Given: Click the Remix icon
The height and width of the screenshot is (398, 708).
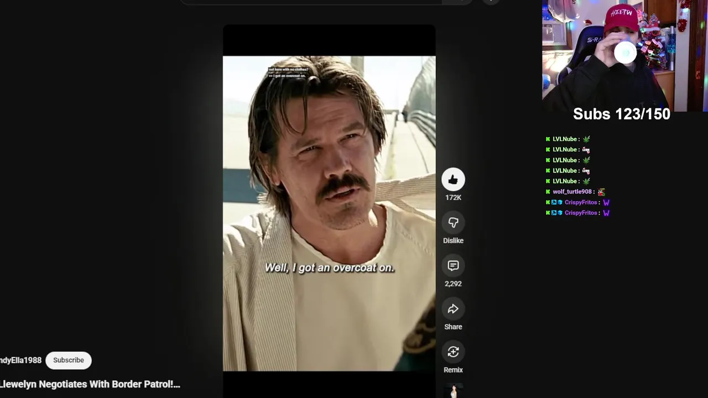Looking at the screenshot, I should click(x=453, y=352).
